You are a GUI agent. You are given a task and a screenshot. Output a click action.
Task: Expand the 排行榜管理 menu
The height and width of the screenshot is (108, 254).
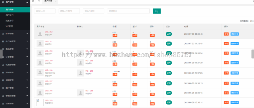(15, 41)
